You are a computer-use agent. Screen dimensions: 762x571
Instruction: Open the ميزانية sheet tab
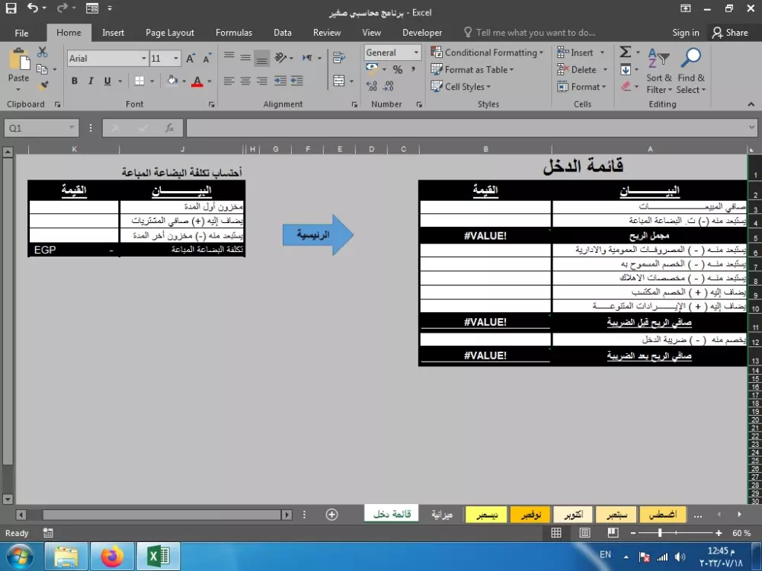tap(441, 514)
